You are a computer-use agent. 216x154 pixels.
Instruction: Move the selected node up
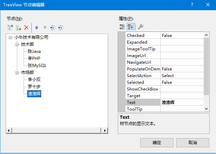point(37,27)
